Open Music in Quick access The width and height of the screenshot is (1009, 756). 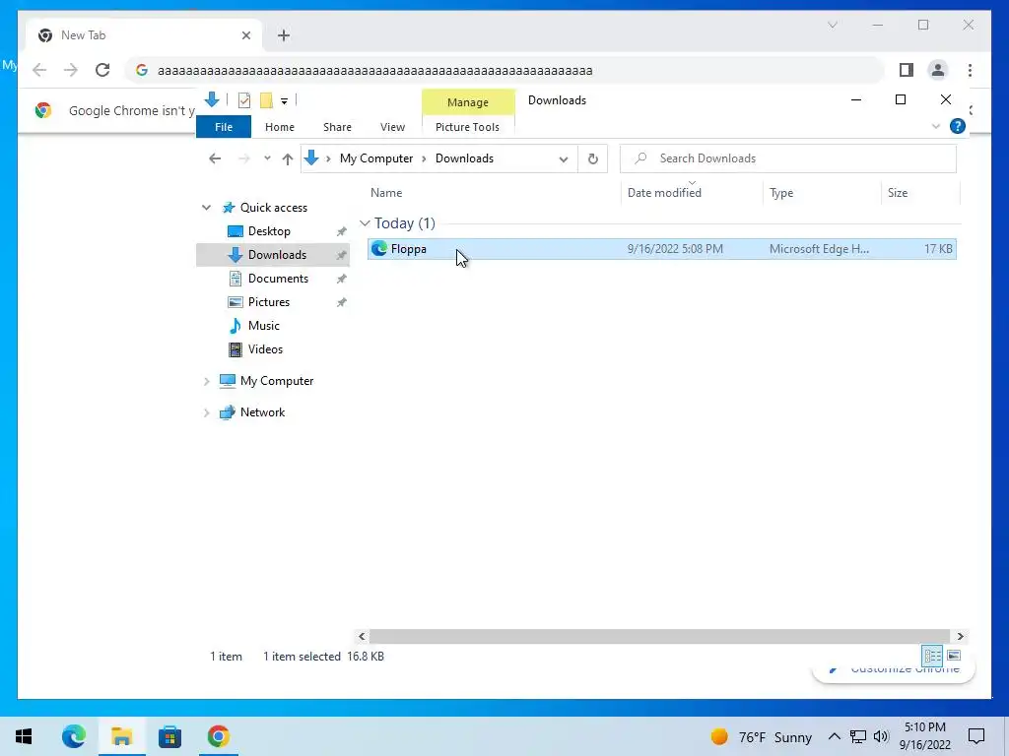click(x=263, y=326)
